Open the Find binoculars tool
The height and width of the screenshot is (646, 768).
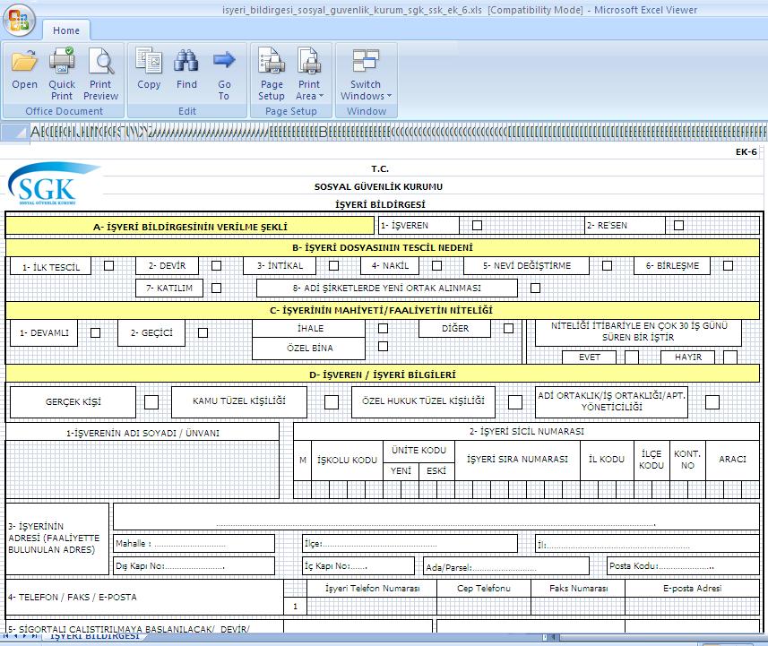[186, 61]
